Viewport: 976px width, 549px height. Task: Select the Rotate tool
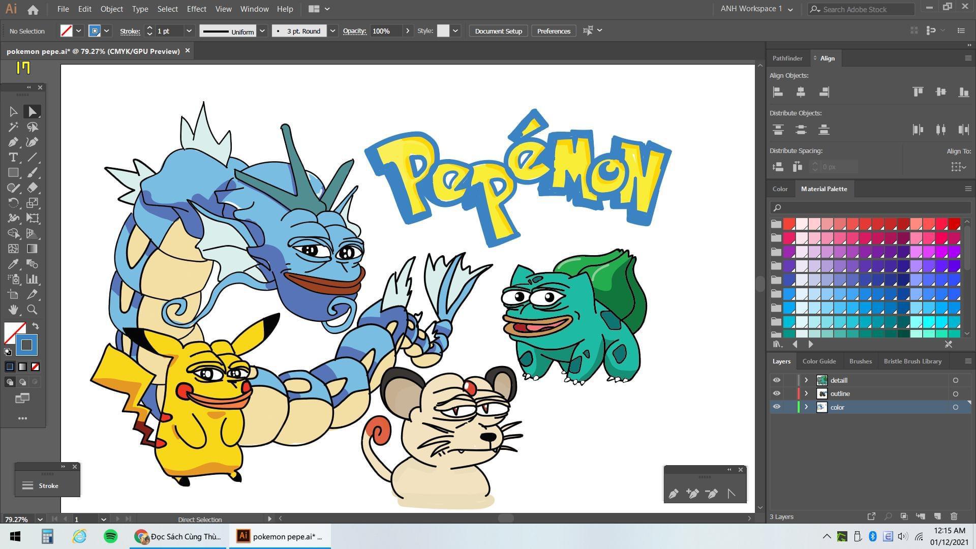(13, 203)
